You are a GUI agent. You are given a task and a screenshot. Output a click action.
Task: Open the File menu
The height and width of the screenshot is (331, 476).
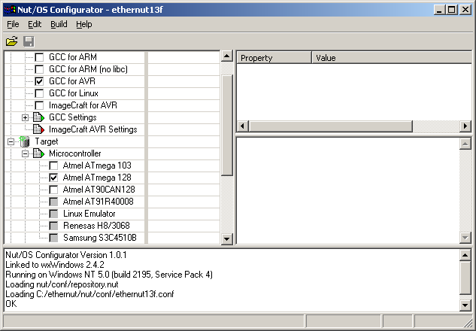coord(13,24)
